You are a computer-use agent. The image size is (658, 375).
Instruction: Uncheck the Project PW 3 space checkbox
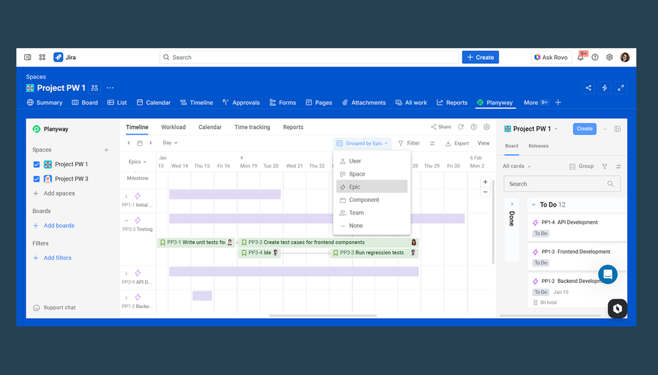point(36,179)
